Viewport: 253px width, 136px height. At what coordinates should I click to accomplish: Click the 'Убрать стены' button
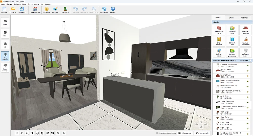[185, 133]
